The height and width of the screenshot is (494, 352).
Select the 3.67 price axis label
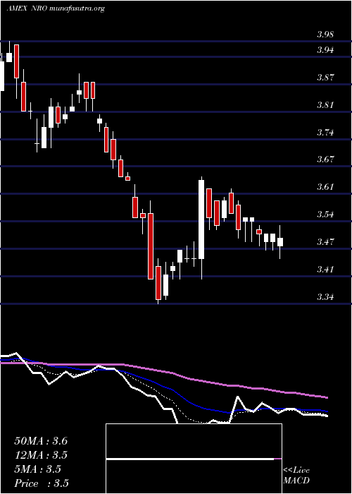(325, 159)
